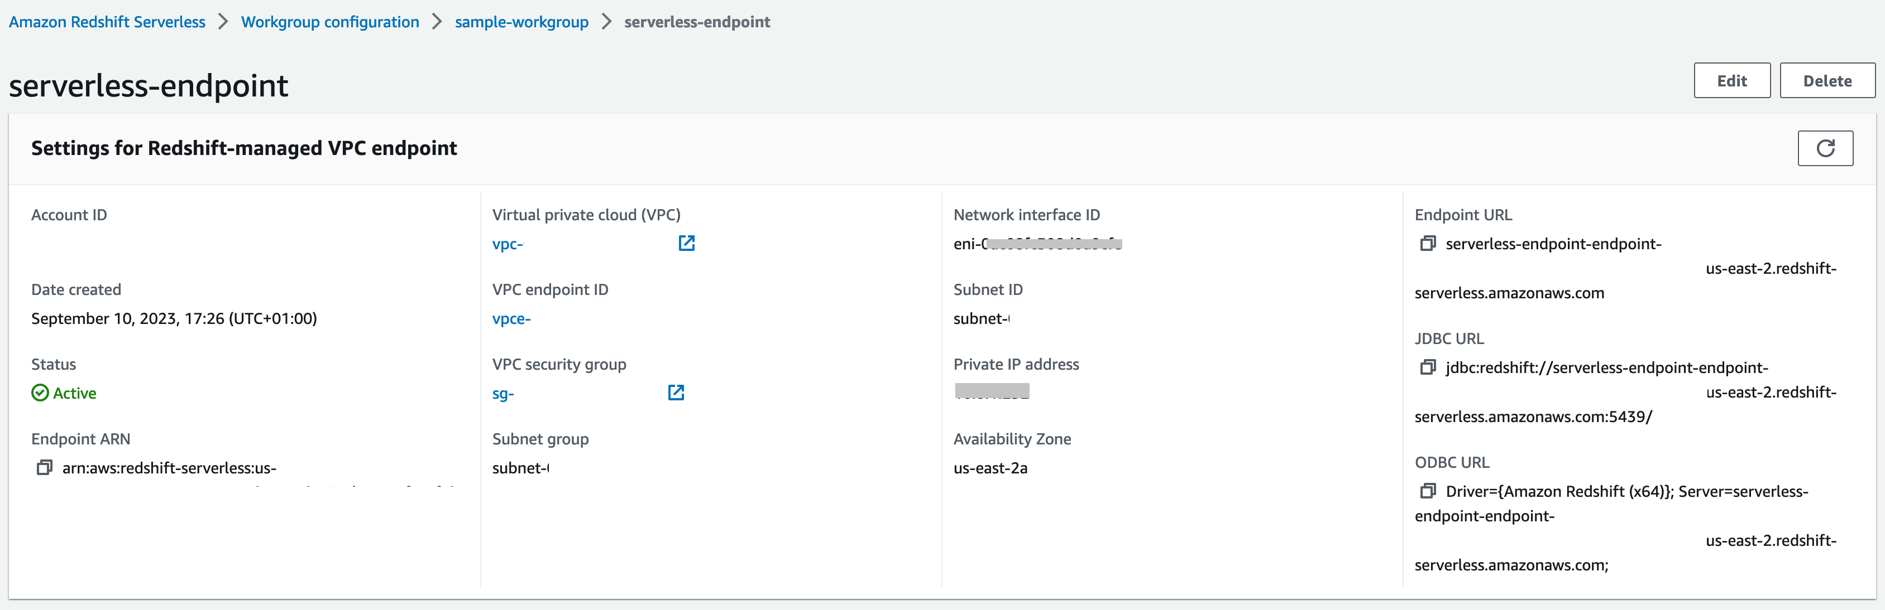
Task: Navigate to sample-workgroup breadcrumb
Action: click(521, 22)
